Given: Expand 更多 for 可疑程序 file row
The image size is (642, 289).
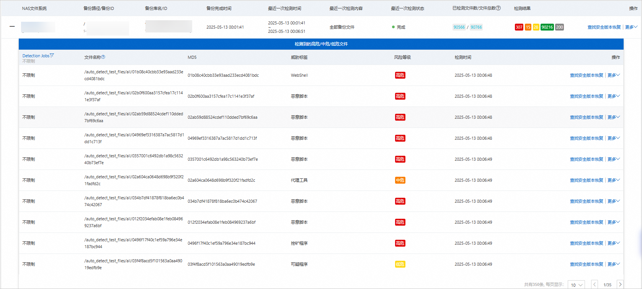Looking at the screenshot, I should pos(614,264).
